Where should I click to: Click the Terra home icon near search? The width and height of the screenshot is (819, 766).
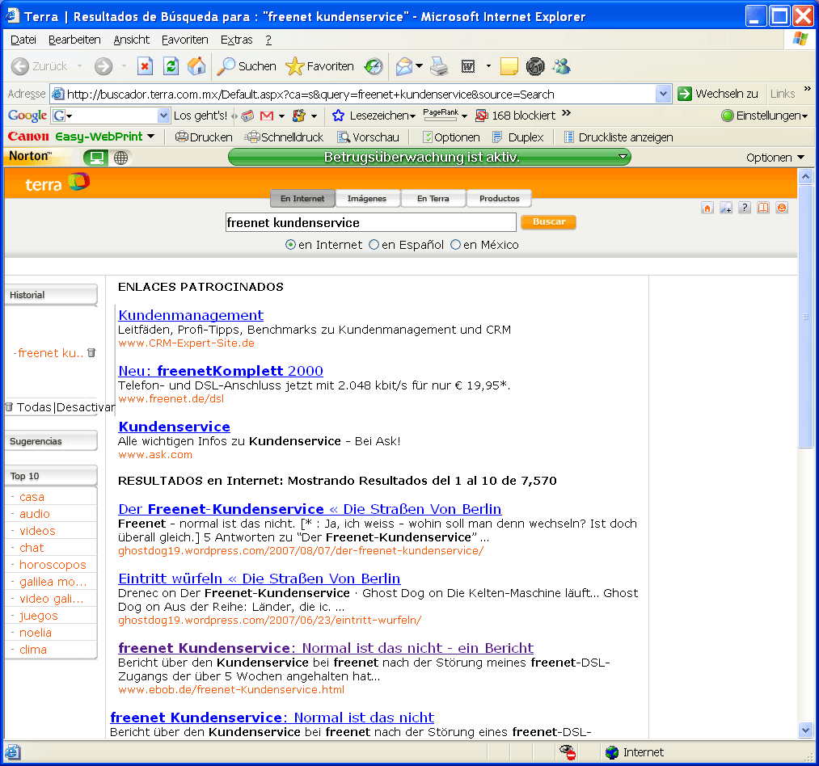click(707, 208)
